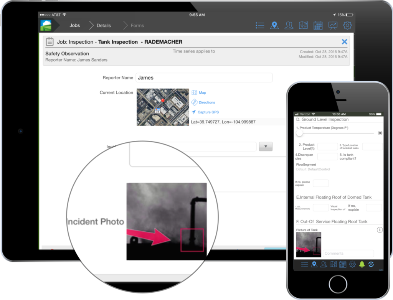This screenshot has height=300, width=393.
Task: Tap the FlowSegment DefaultControl setting
Action: [314, 169]
